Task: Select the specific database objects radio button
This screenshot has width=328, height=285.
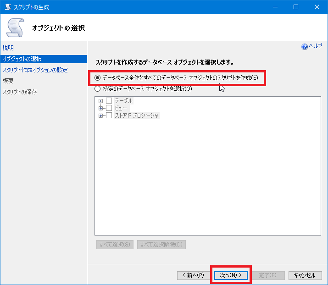Action: point(97,89)
